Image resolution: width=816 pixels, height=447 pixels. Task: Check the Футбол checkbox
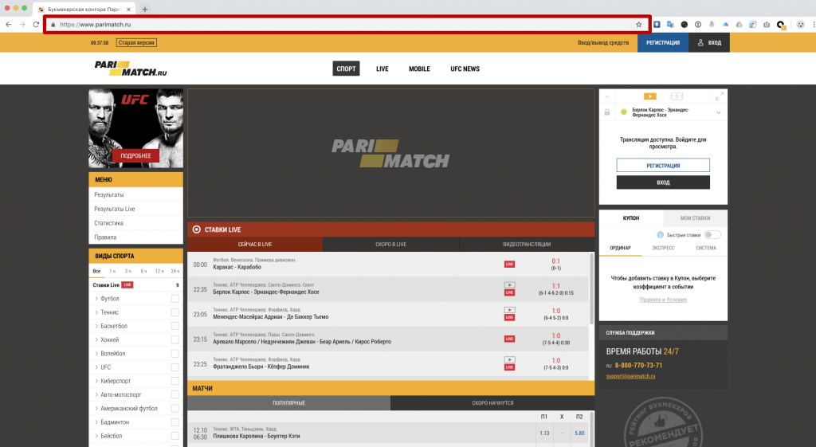[175, 299]
